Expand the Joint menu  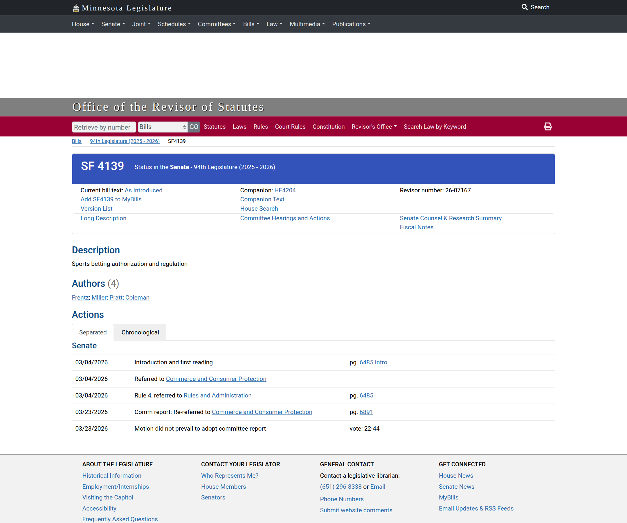(x=142, y=24)
